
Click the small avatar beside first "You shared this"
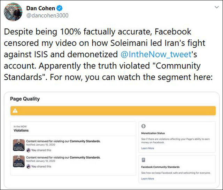[x=29, y=150]
